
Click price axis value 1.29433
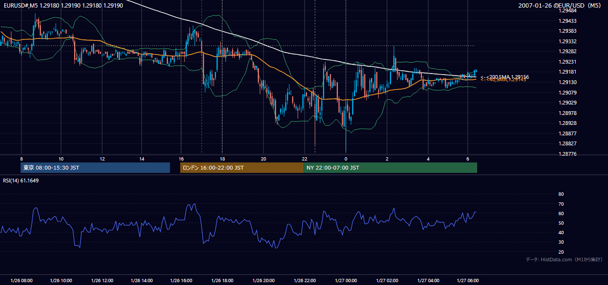(568, 21)
